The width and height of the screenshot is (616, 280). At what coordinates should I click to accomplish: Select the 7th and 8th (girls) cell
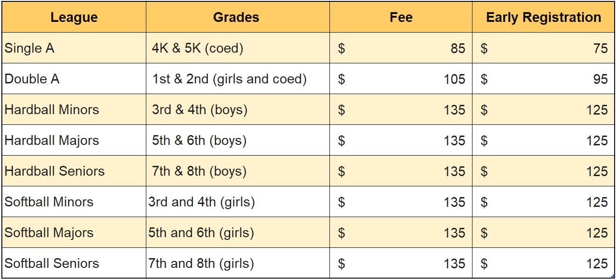238,263
